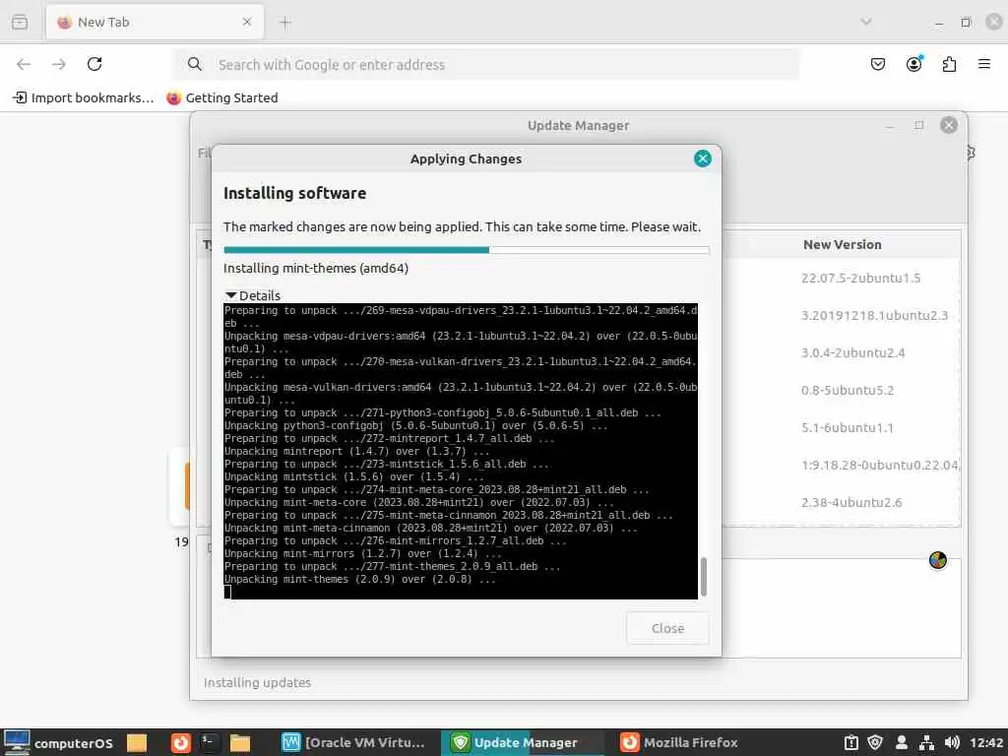The height and width of the screenshot is (756, 1008).
Task: Click 'Installing updates' status text
Action: click(257, 682)
